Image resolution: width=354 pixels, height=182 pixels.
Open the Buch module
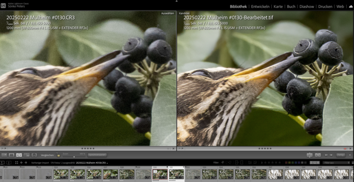click(291, 6)
